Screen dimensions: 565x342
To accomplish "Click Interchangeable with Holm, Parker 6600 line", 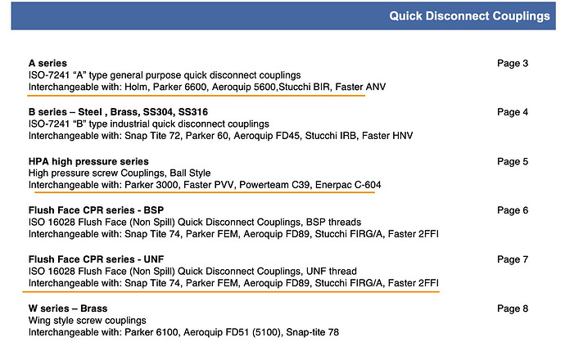I will point(207,87).
